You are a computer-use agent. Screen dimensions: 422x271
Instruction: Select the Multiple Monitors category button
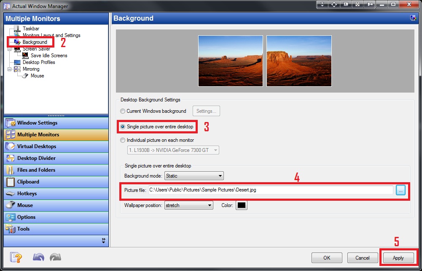pyautogui.click(x=56, y=135)
